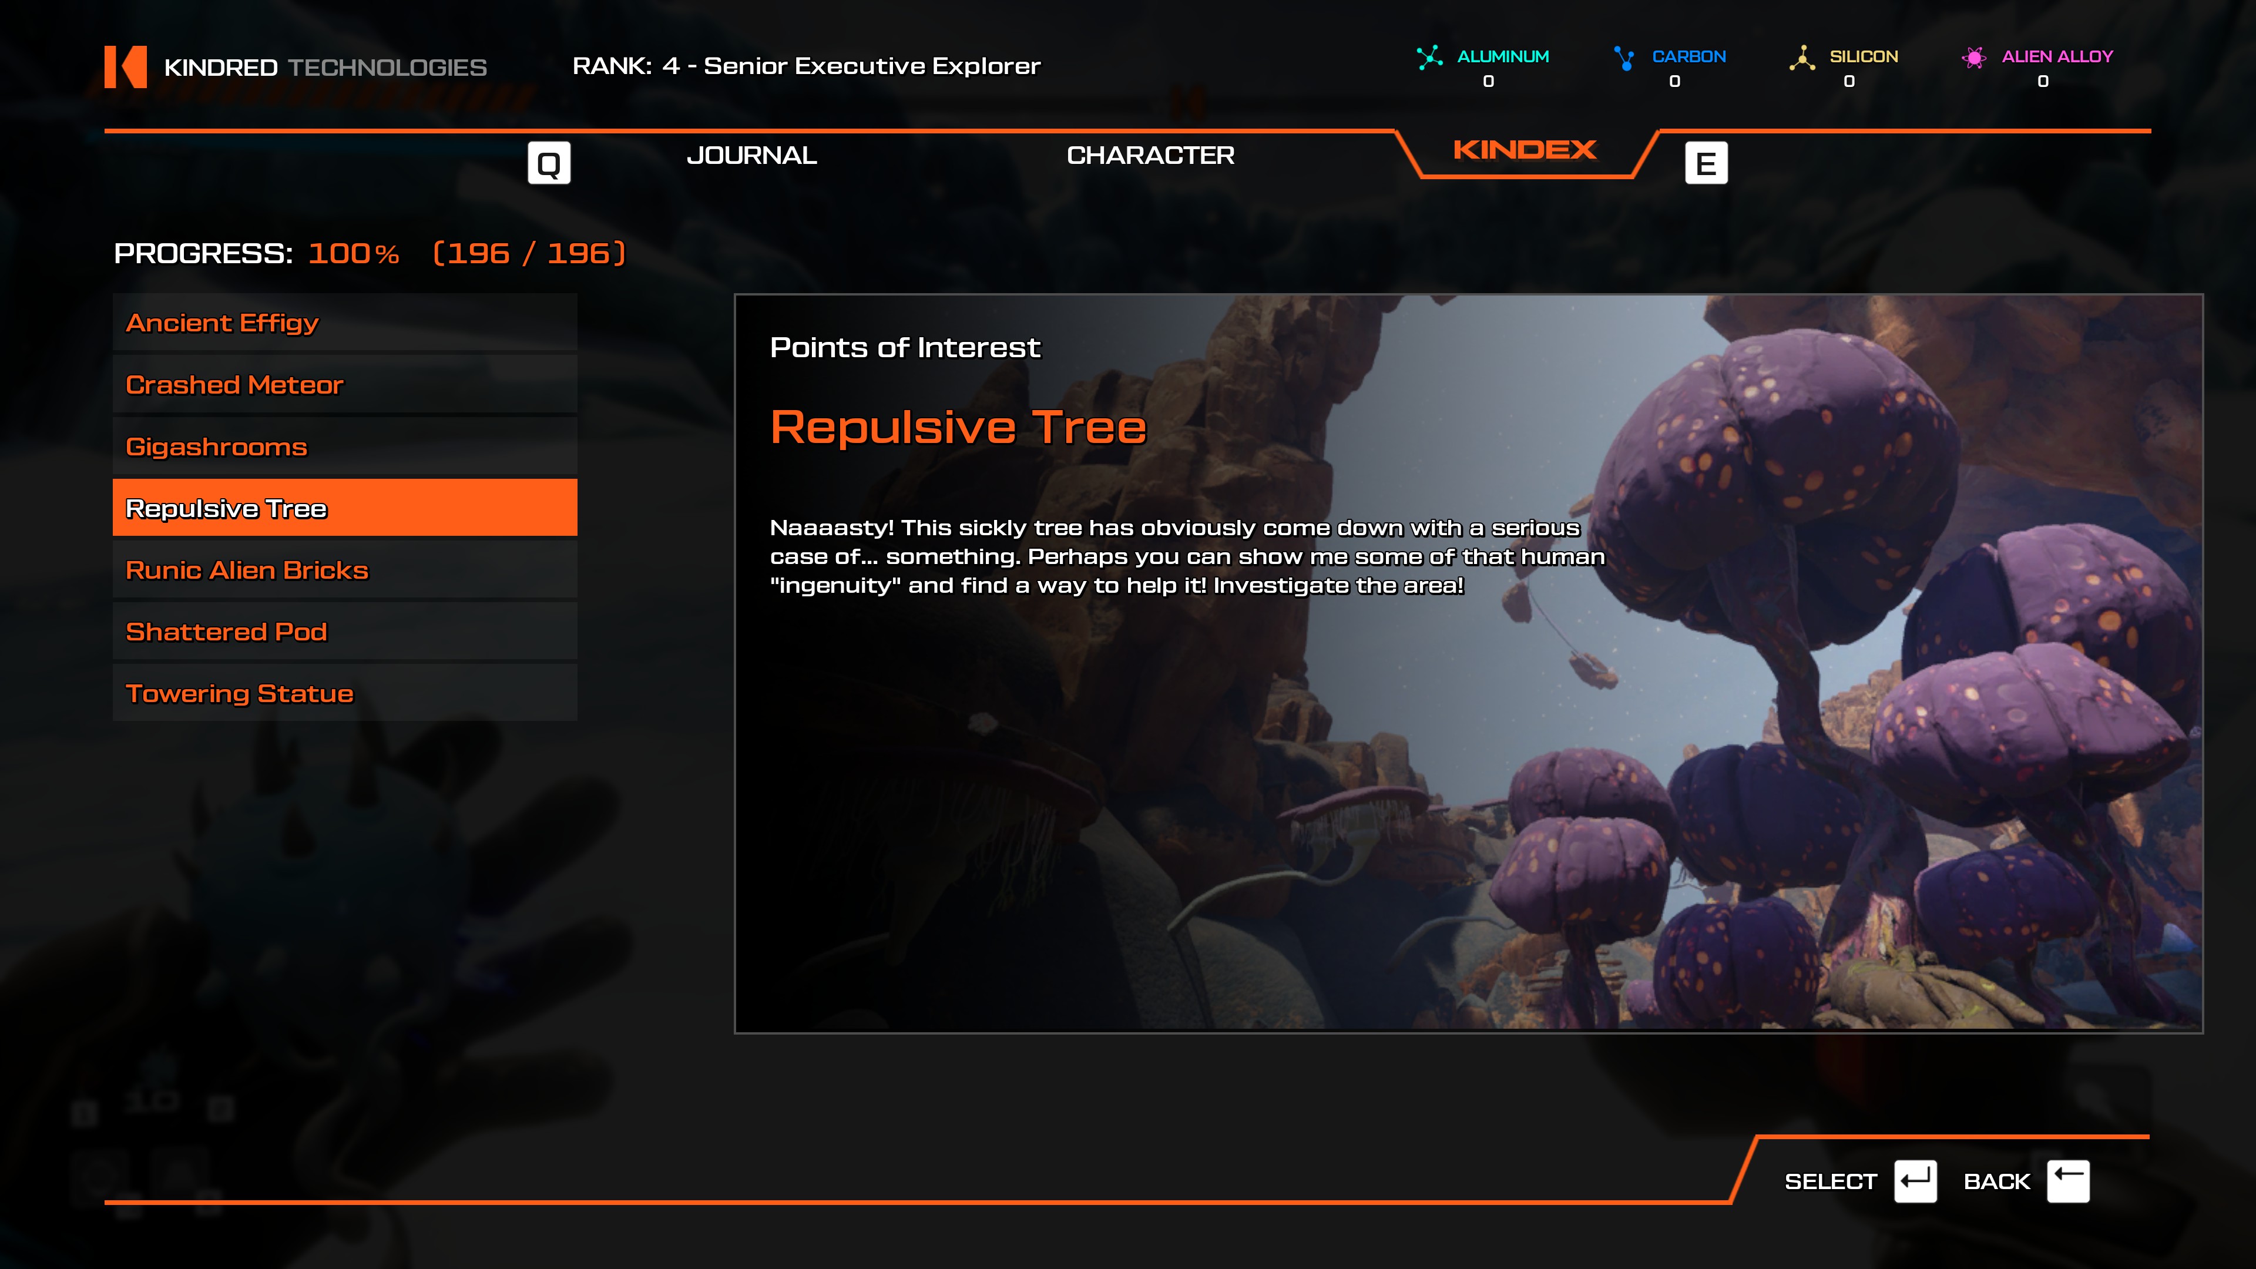Open the Shattered Pod entry
Screen dimensions: 2256x1269
344,632
